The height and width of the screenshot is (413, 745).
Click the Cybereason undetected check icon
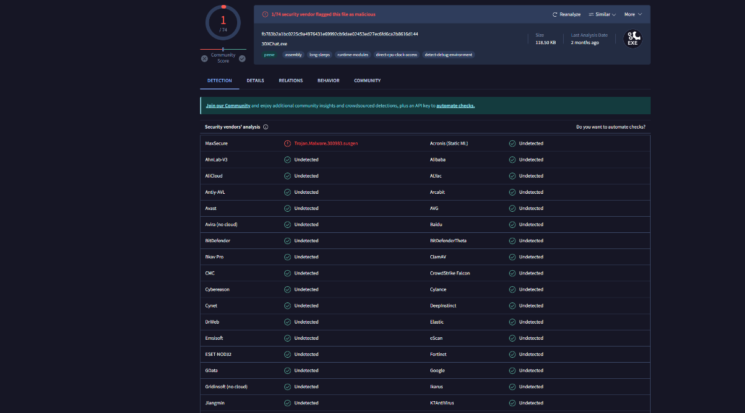point(287,289)
